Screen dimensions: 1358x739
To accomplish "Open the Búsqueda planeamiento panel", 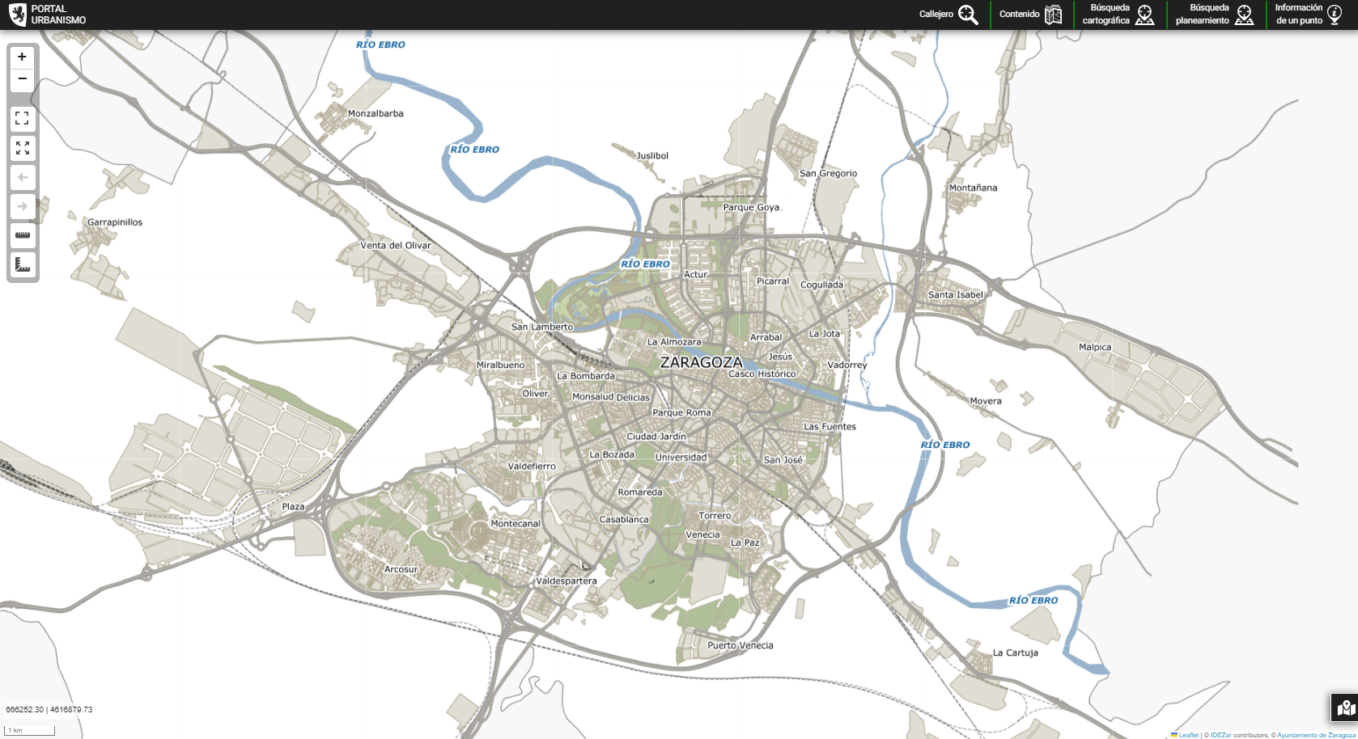I will 1214,15.
